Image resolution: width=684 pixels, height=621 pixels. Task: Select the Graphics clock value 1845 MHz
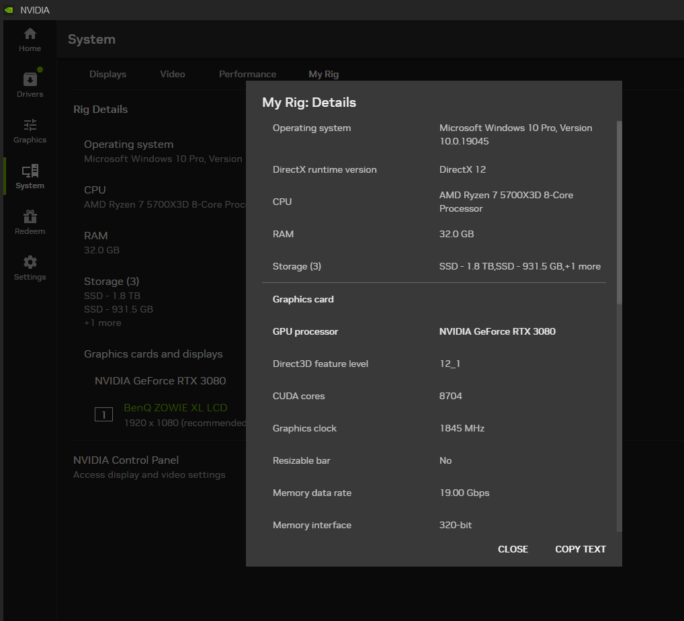tap(462, 429)
